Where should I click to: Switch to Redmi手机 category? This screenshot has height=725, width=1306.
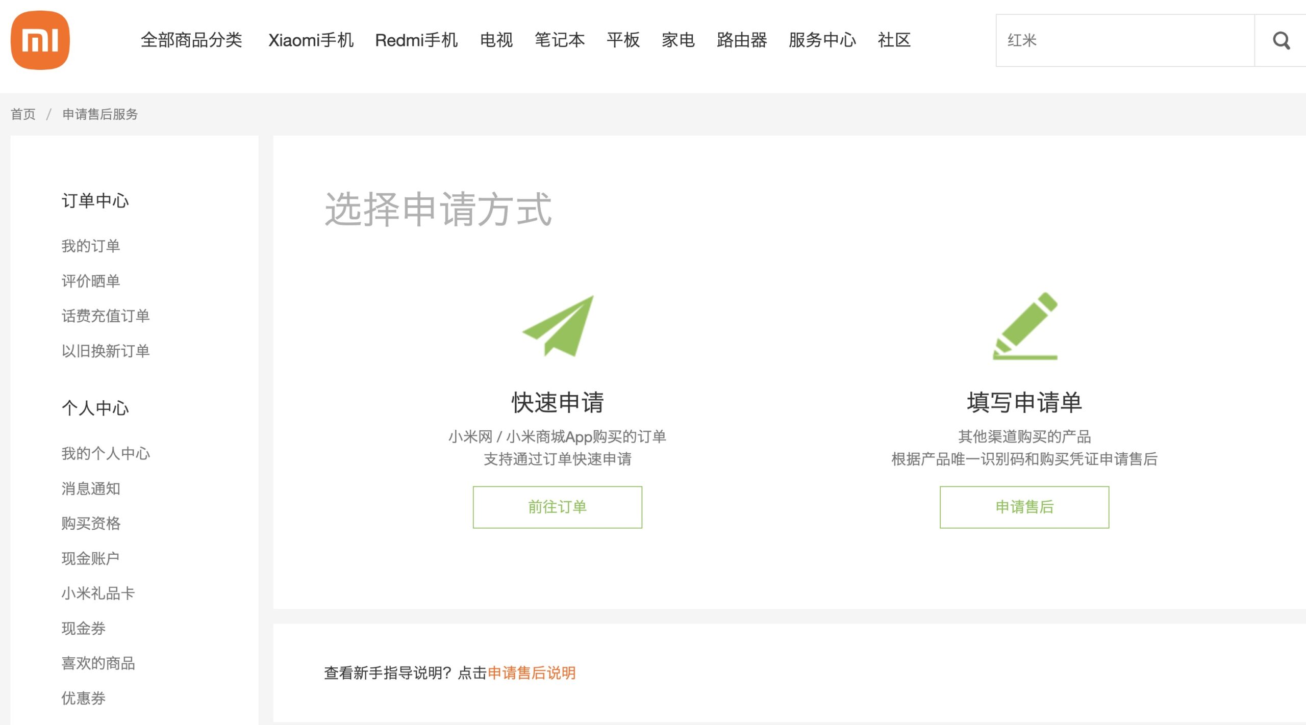[416, 41]
